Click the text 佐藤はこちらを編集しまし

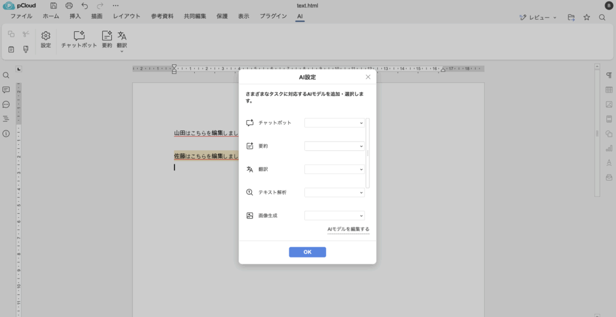pos(206,156)
